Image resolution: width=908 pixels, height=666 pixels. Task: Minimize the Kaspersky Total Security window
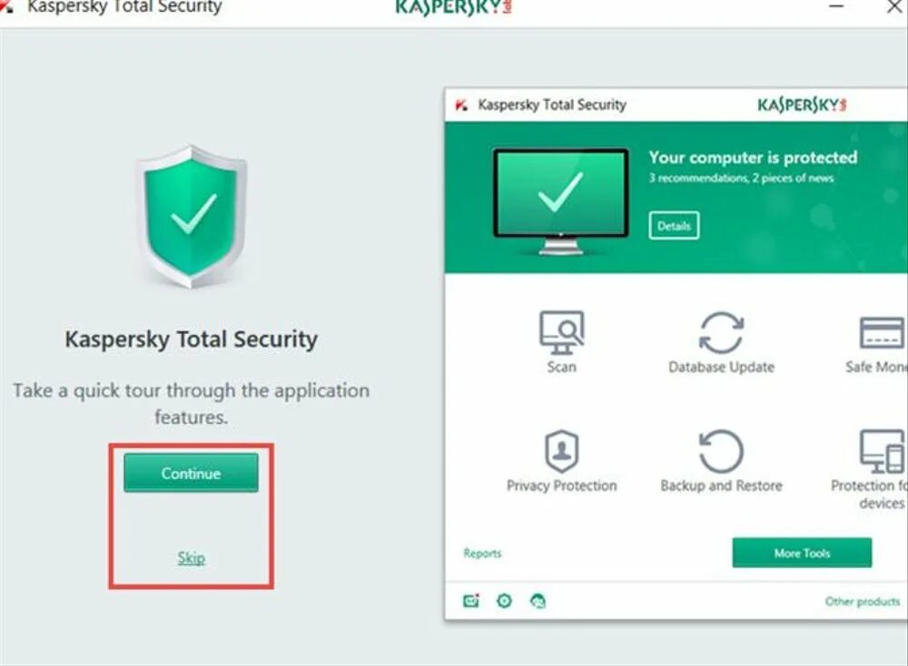(836, 7)
